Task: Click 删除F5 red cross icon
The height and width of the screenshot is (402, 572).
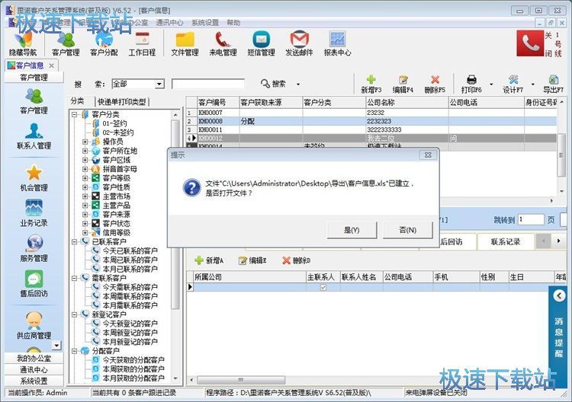Action: pos(435,85)
